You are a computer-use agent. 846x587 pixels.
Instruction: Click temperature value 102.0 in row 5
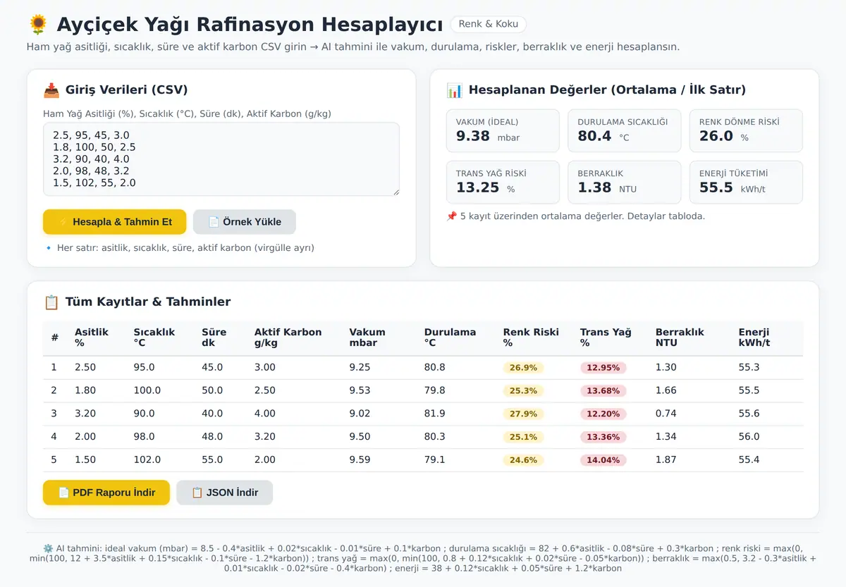(147, 459)
